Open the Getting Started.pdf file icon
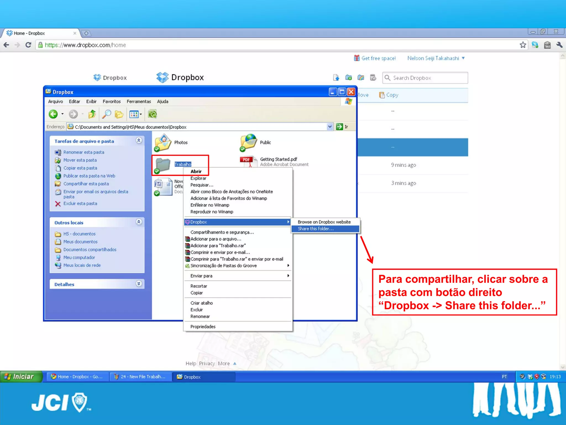The height and width of the screenshot is (425, 566). (248, 162)
